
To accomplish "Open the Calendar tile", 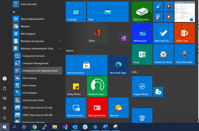I will coord(76,12).
